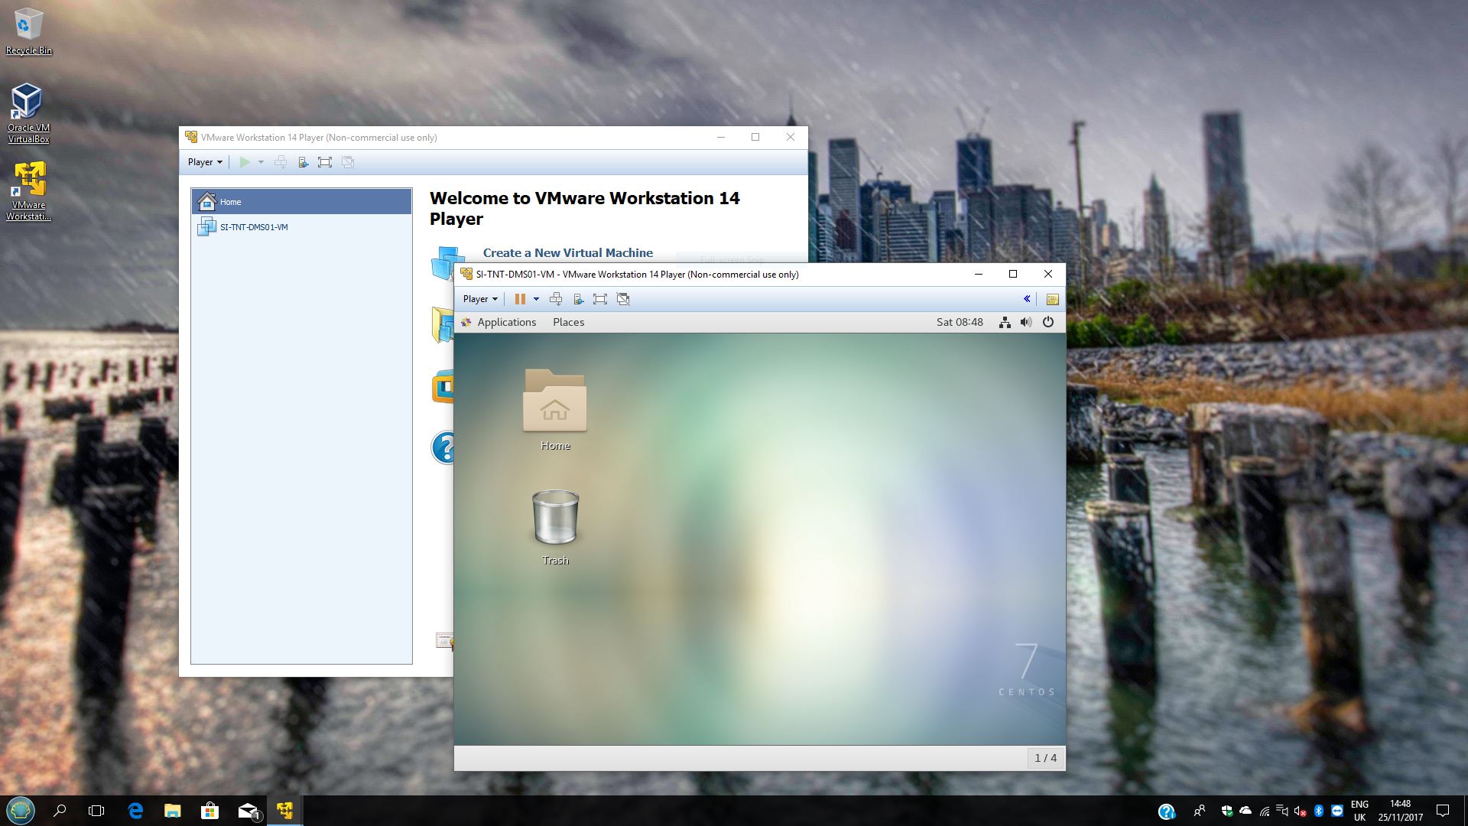1468x826 pixels.
Task: Click ENG UK language indicator
Action: [1359, 811]
